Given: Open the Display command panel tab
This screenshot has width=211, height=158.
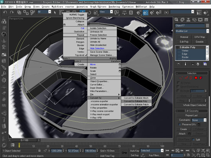Looking at the screenshot, I should click(200, 20).
